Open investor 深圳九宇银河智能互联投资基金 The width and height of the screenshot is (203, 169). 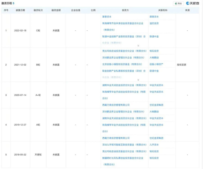(124, 145)
